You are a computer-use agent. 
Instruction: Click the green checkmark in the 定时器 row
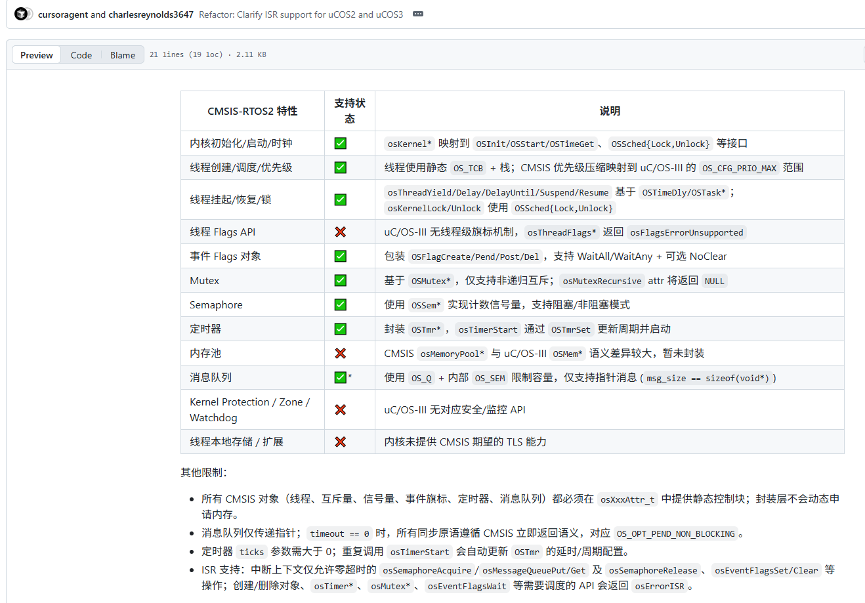pyautogui.click(x=340, y=329)
